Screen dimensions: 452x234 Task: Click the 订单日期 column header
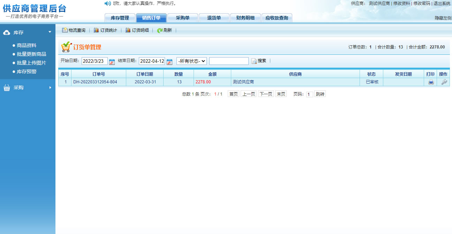[x=144, y=74]
